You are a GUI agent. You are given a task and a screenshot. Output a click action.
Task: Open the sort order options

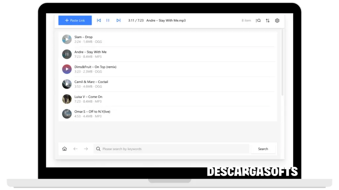(267, 20)
